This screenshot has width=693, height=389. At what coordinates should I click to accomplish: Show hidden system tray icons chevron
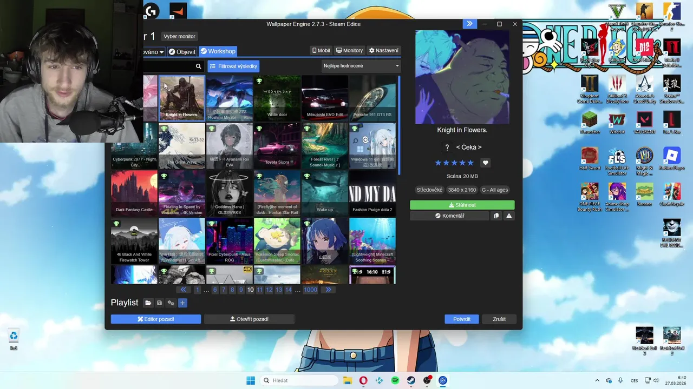coord(597,380)
